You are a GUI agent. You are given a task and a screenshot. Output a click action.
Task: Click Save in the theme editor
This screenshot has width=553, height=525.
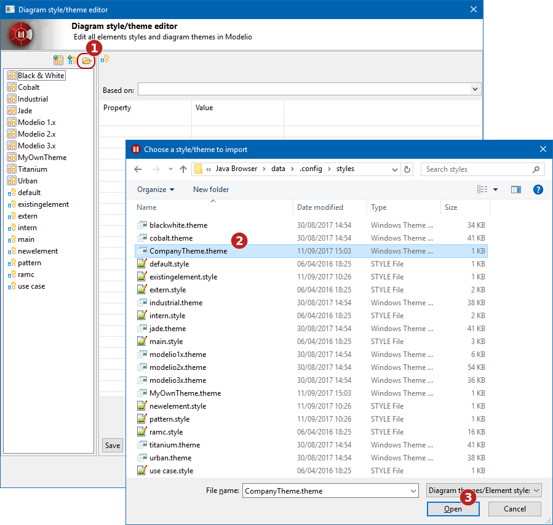point(113,446)
